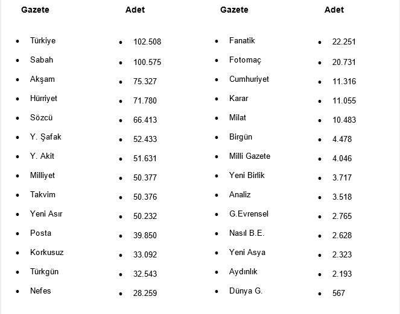Click the first "Gazete" column header
Screen dimensions: 400x314
pyautogui.click(x=35, y=10)
